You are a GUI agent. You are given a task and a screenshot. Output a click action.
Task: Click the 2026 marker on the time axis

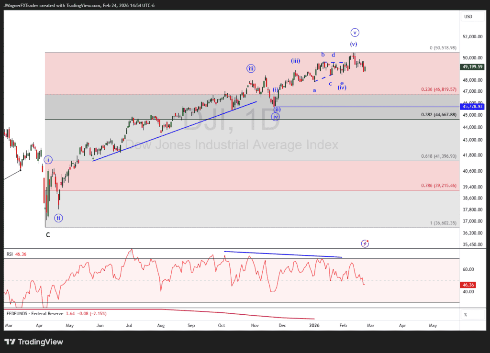pos(314,325)
